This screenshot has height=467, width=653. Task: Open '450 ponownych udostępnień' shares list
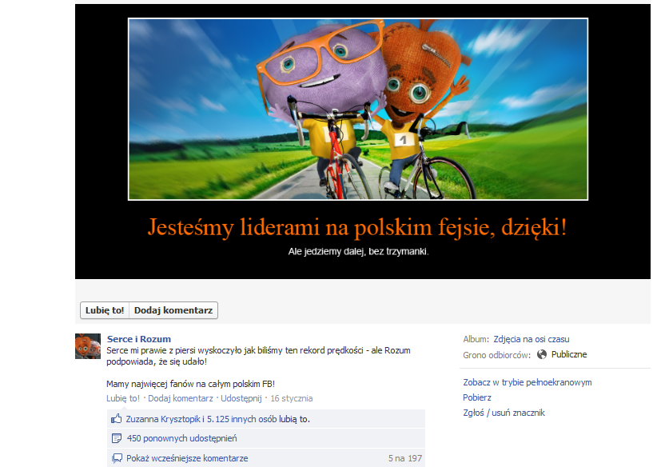point(181,438)
